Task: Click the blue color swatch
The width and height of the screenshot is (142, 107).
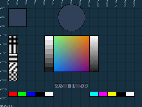Action: pos(31,94)
